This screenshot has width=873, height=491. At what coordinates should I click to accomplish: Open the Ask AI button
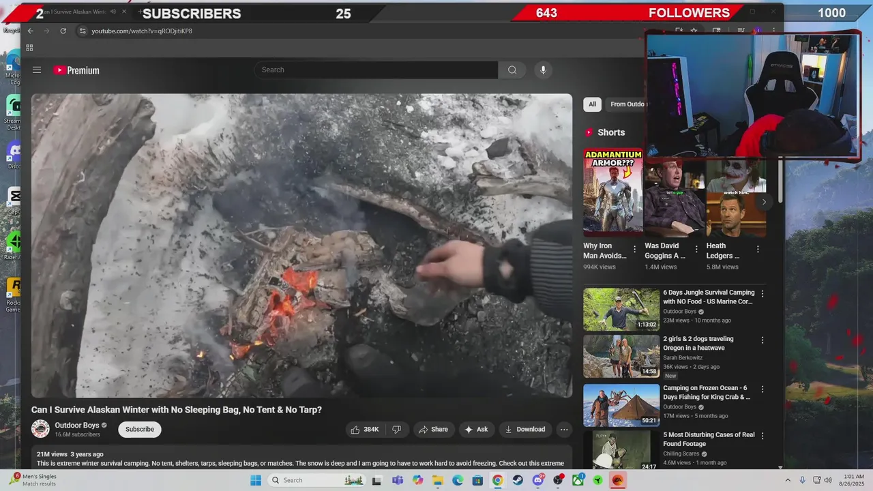(476, 430)
